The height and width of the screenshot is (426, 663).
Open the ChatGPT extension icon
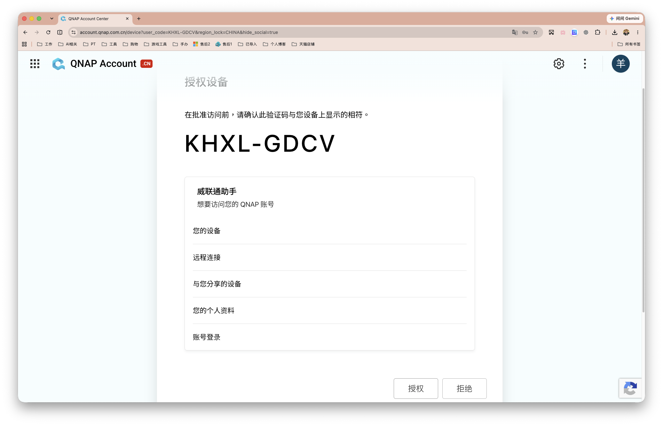[x=586, y=32]
